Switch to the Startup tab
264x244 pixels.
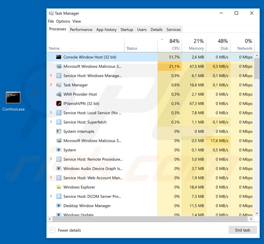pyautogui.click(x=127, y=30)
